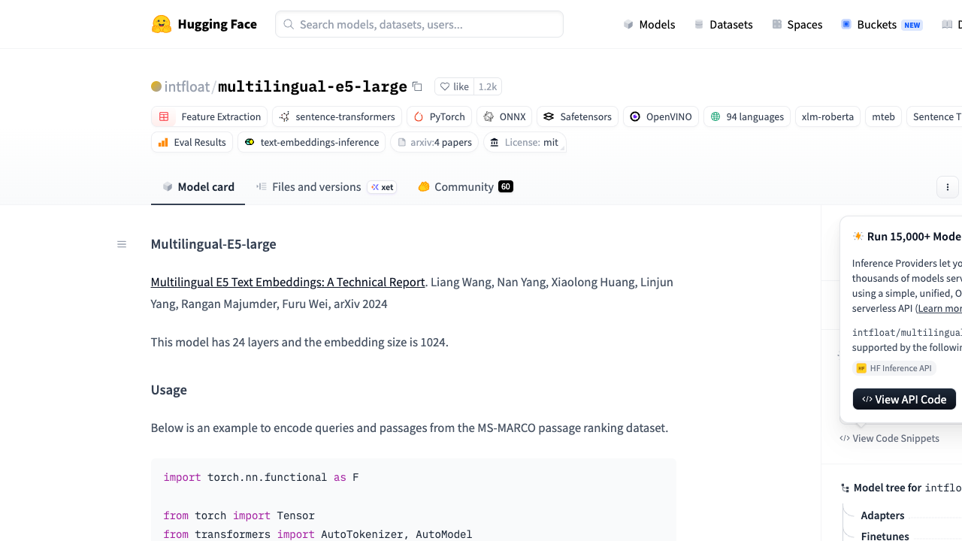Open Models in the top navigation
The width and height of the screenshot is (962, 541).
pos(649,25)
